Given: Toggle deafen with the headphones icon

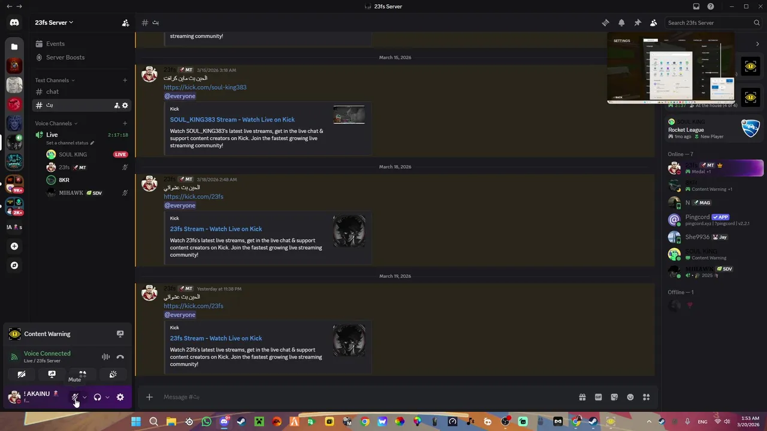Looking at the screenshot, I should pos(97,397).
